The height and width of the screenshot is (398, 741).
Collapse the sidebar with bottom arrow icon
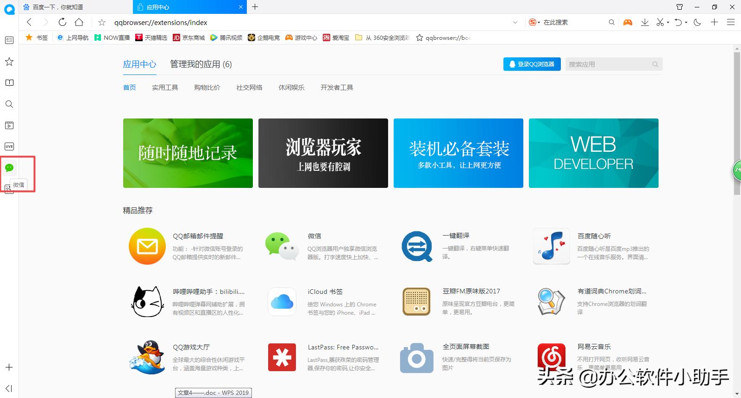click(x=9, y=388)
